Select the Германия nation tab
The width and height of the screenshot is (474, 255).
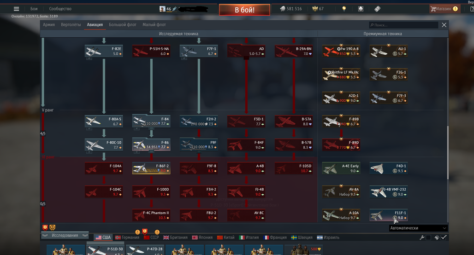tap(127, 238)
